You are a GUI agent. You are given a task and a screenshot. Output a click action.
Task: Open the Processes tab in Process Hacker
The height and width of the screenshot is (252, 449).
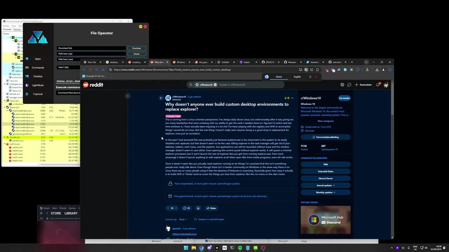(x=7, y=30)
